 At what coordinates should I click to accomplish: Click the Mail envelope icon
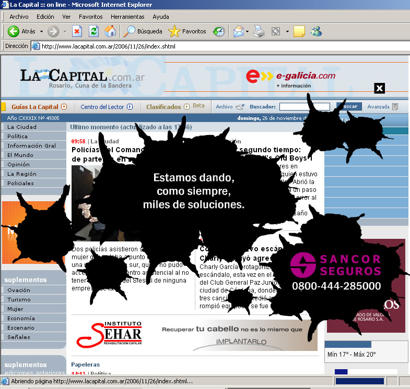[239, 32]
